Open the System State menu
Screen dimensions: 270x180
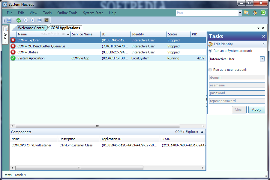pyautogui.click(x=93, y=13)
